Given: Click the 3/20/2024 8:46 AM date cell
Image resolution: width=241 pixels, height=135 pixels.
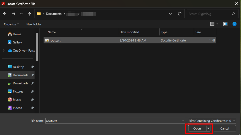Looking at the screenshot, I should click(133, 40).
